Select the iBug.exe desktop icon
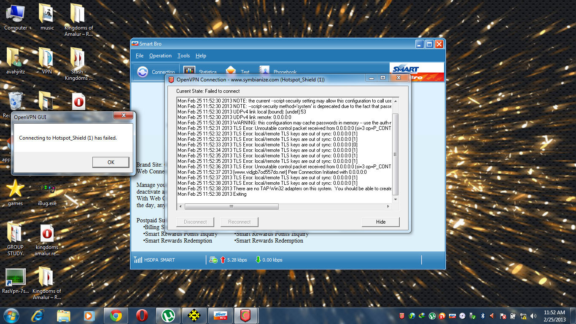This screenshot has height=324, width=576. [47, 193]
